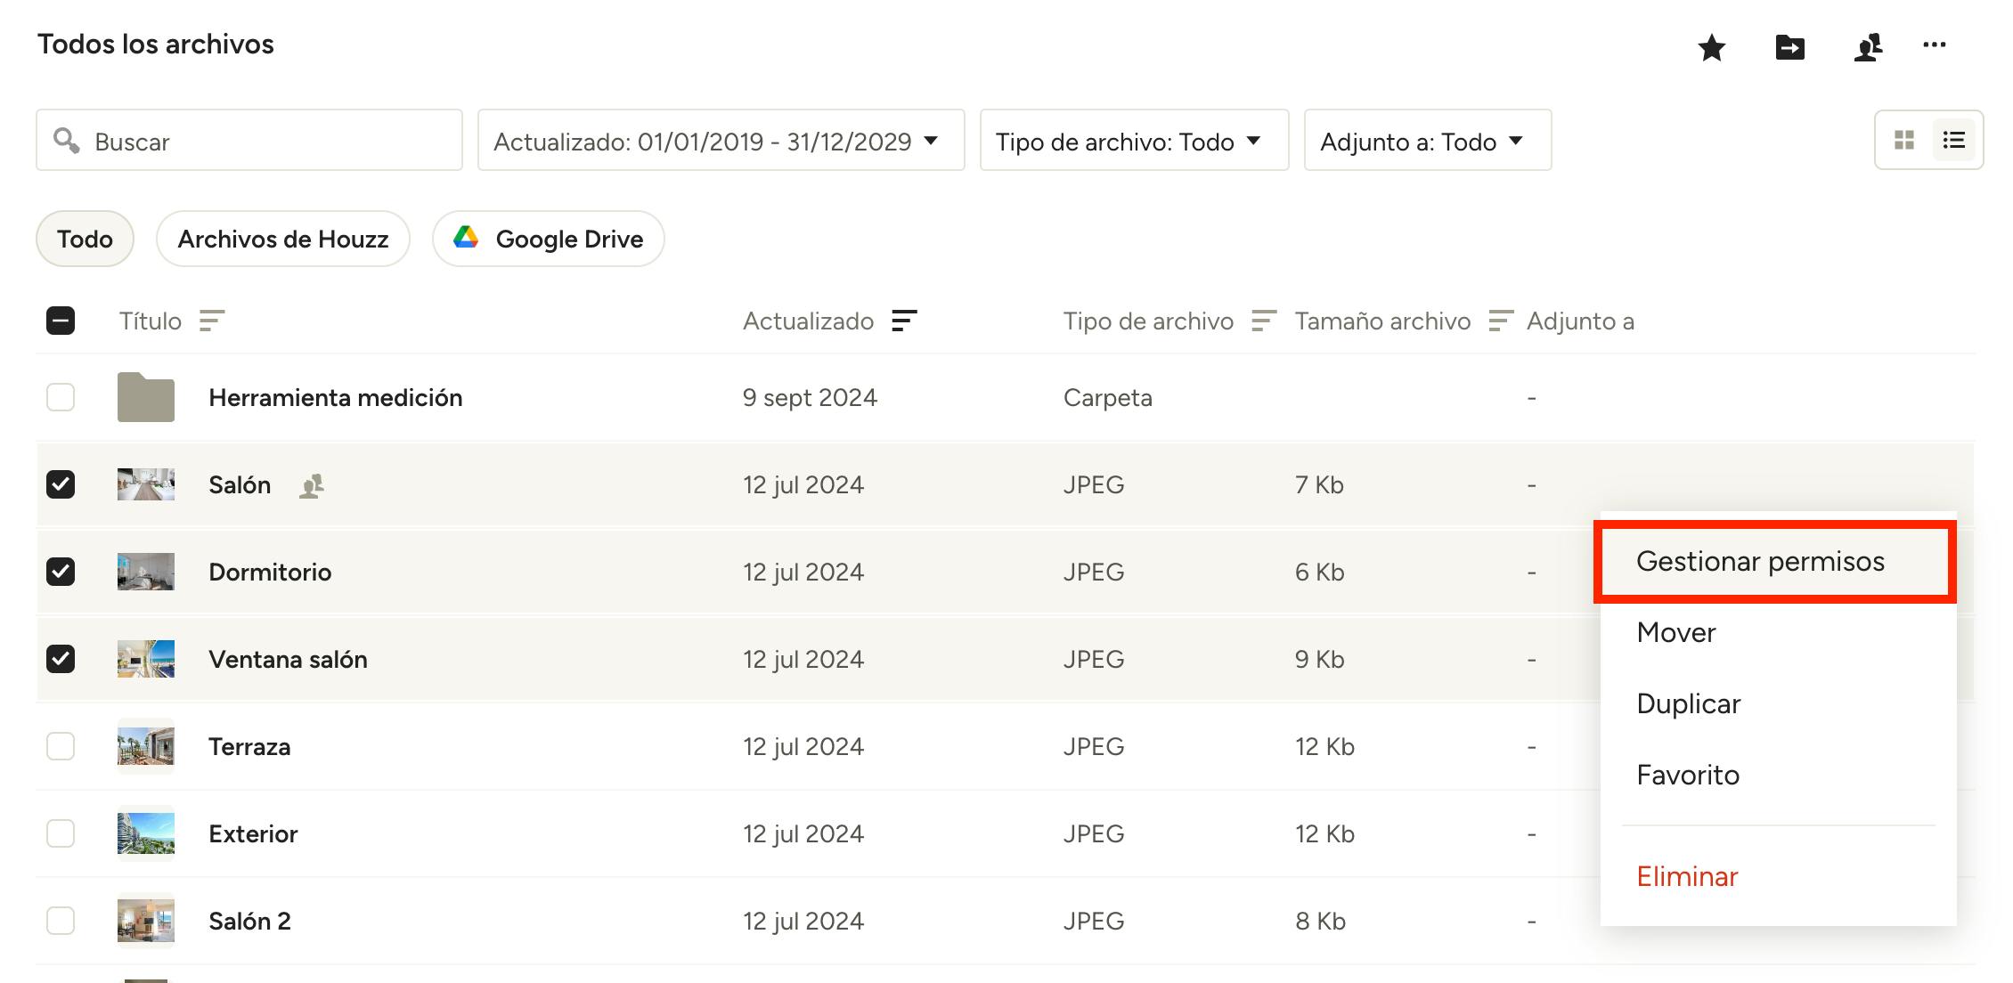Click shared-users icon next to Salón
Image resolution: width=2013 pixels, height=983 pixels.
(311, 485)
